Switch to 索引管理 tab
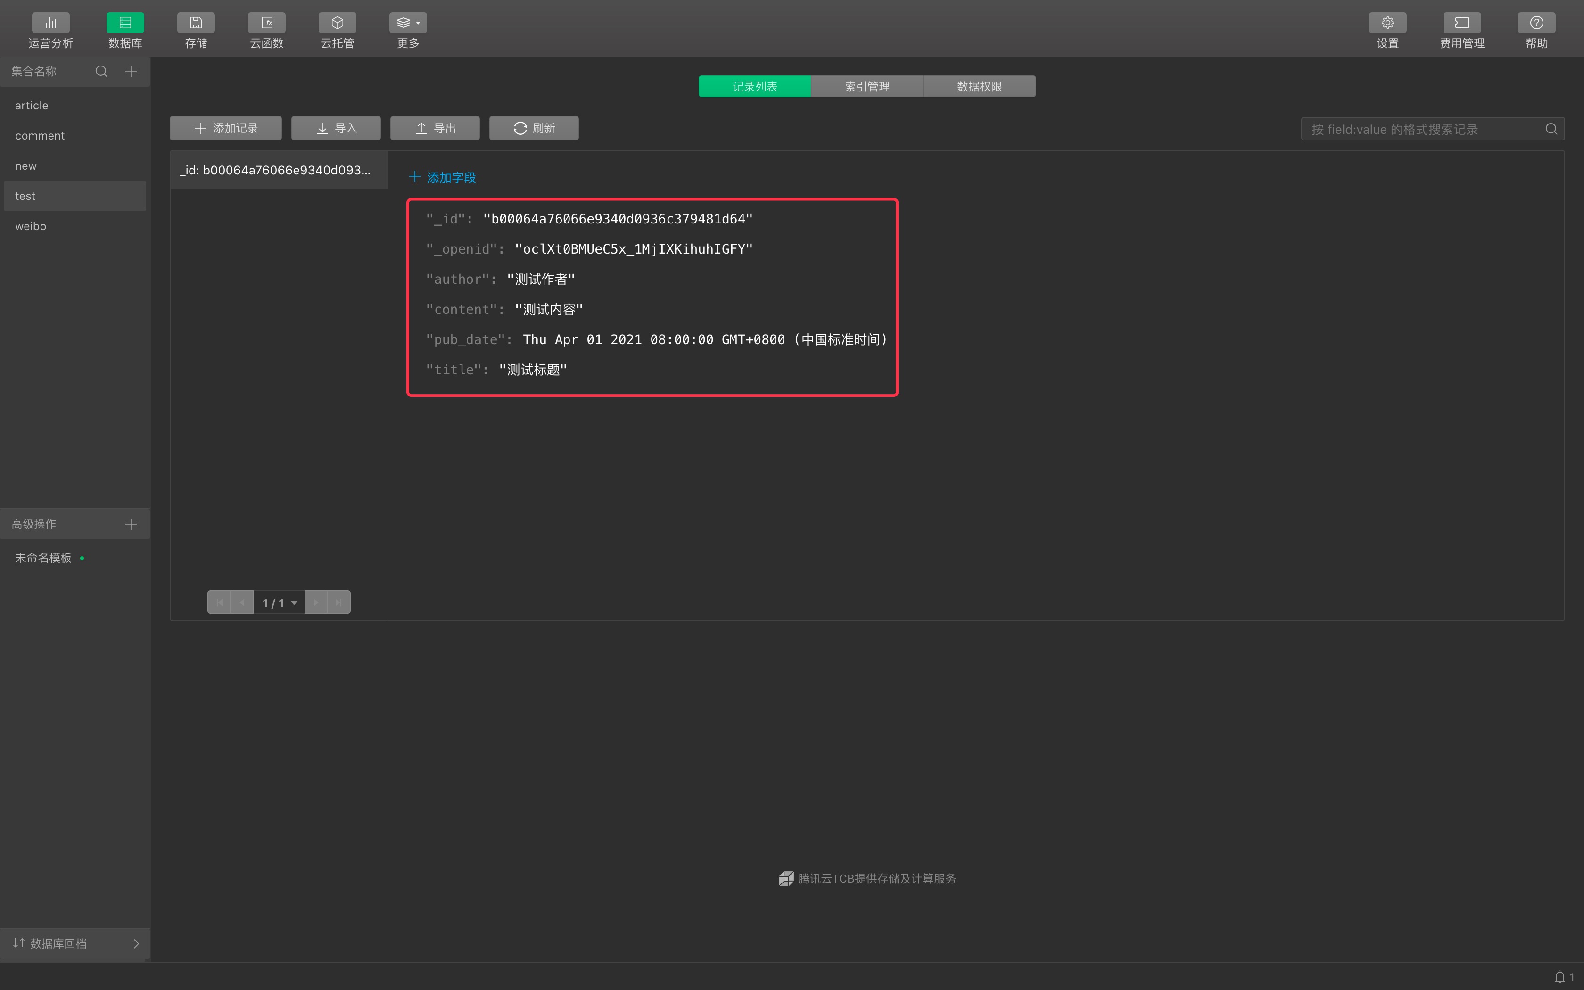The image size is (1584, 990). (x=866, y=86)
